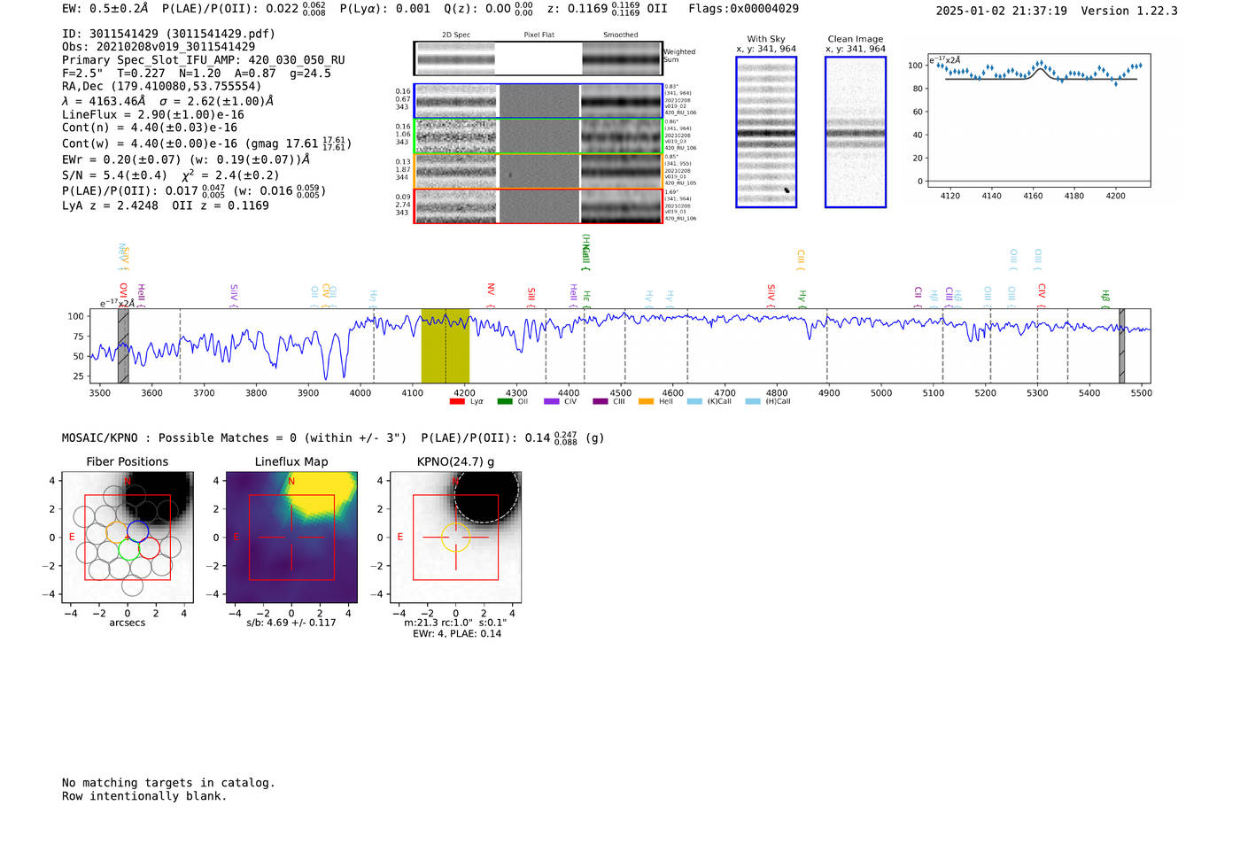
Task: Click the KPNO(24.7) g plot title
Action: (x=456, y=461)
